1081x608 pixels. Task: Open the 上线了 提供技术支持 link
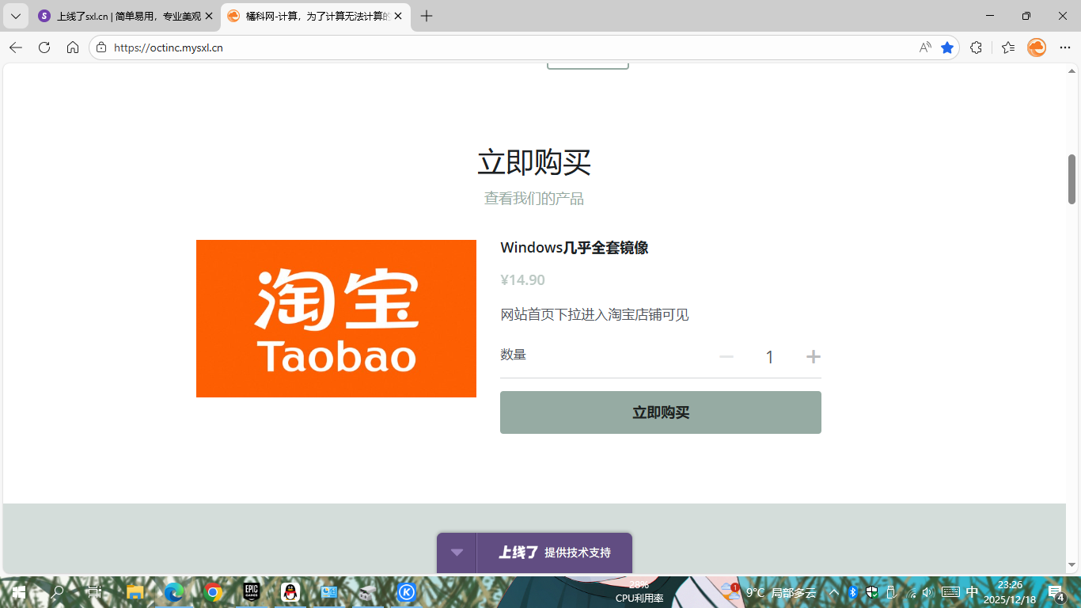point(555,553)
